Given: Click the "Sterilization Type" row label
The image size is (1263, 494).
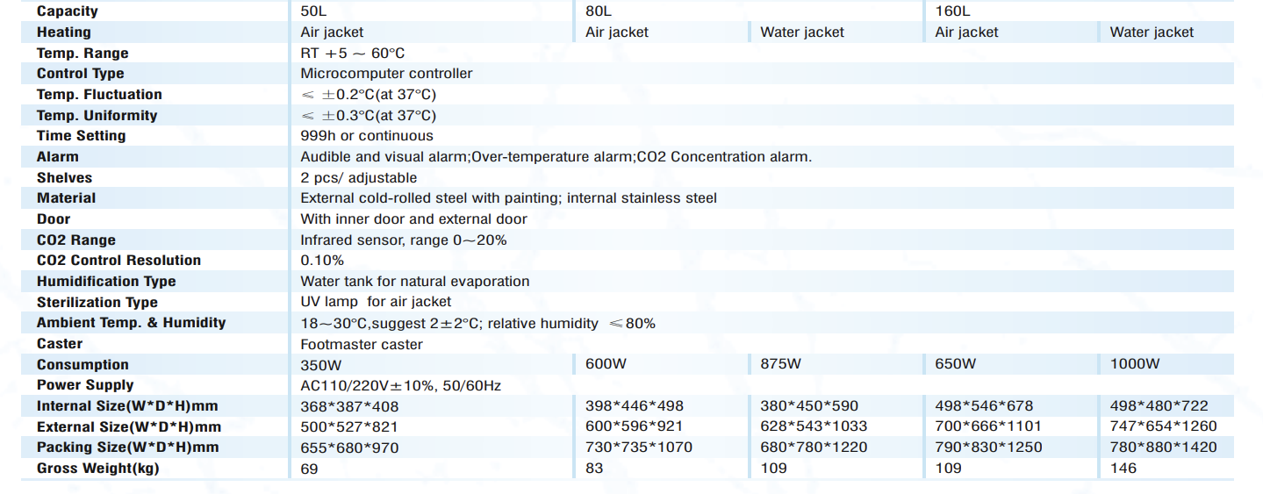Looking at the screenshot, I should [97, 303].
